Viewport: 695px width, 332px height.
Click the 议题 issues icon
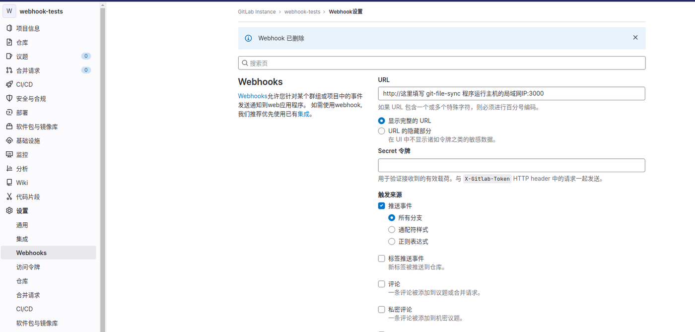(9, 57)
